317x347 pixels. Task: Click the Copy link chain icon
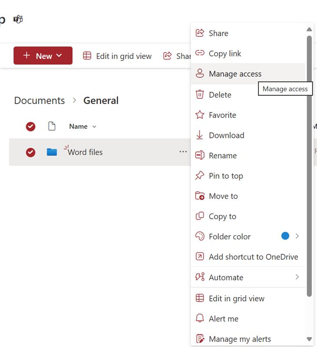tap(200, 53)
